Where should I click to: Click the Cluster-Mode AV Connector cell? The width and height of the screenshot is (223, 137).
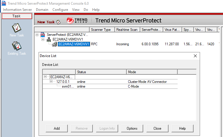[x=147, y=82]
